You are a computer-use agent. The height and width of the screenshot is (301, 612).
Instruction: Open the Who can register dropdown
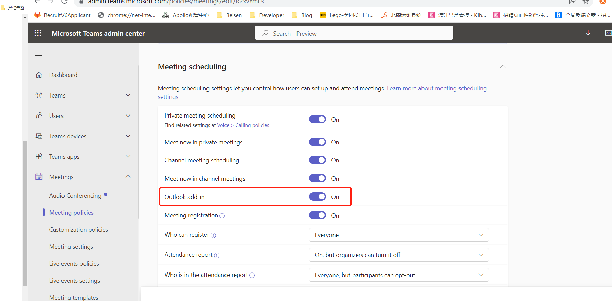(x=399, y=235)
